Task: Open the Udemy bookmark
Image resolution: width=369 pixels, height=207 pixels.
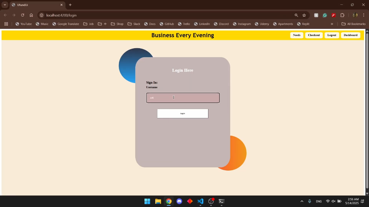Action: point(262,24)
